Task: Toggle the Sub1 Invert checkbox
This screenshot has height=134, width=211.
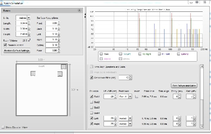Action: pyautogui.click(x=137, y=96)
